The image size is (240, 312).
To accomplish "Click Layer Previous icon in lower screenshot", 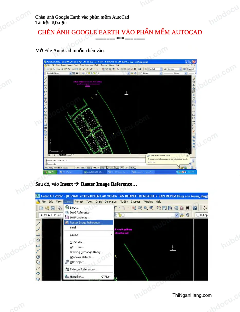I will click(187, 215).
